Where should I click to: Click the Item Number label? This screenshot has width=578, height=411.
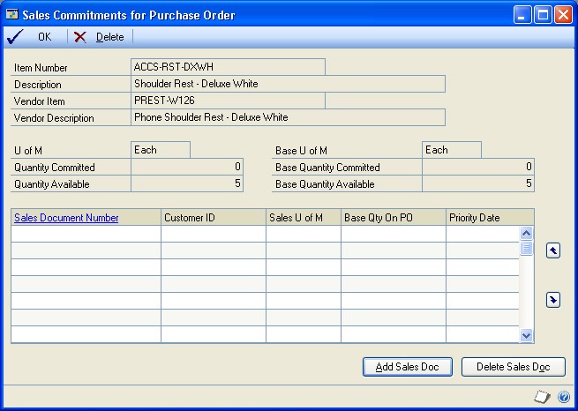pos(41,68)
